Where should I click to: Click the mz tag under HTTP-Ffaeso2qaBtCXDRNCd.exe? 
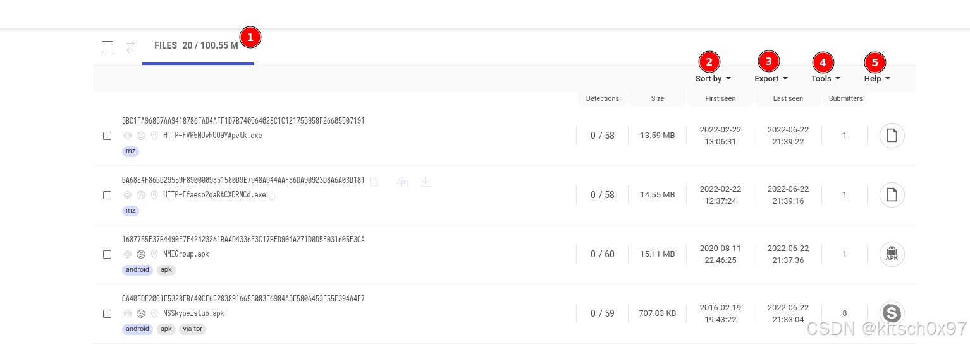[131, 211]
